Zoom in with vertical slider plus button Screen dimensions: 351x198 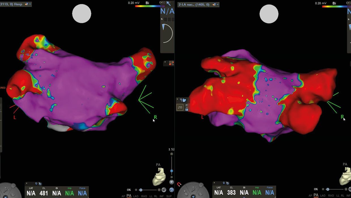click(x=172, y=154)
